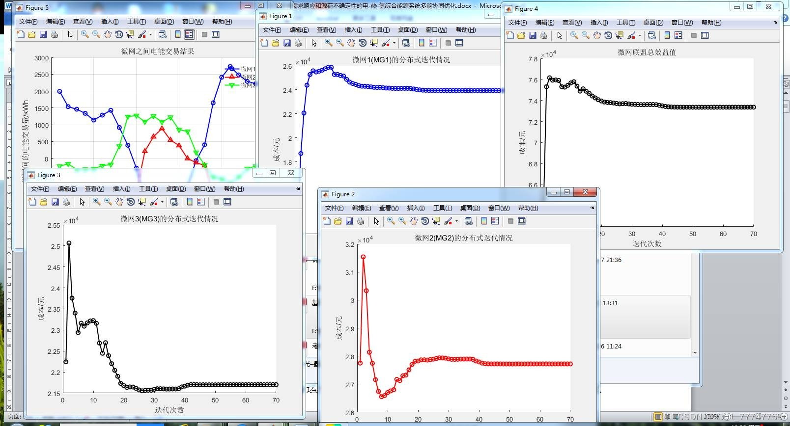Select Rotate 3D tool in Figure 1

363,43
